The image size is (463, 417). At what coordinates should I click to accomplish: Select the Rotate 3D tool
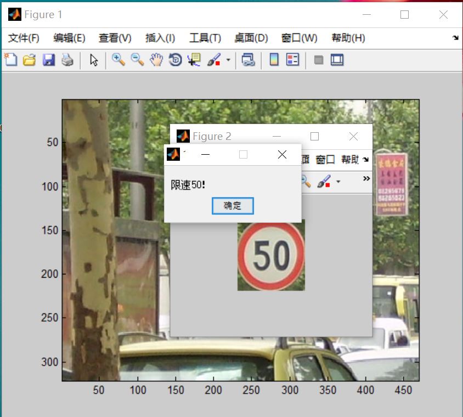pyautogui.click(x=175, y=60)
